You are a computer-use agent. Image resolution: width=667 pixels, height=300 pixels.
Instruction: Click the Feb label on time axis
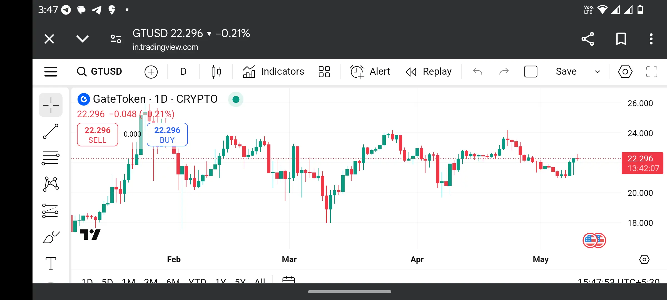click(x=174, y=259)
